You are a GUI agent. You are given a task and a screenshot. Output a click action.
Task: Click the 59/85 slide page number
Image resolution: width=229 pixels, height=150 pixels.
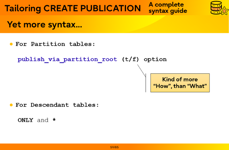pos(114,147)
